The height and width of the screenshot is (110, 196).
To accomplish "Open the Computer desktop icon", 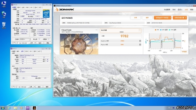I will pyautogui.click(x=4, y=4).
